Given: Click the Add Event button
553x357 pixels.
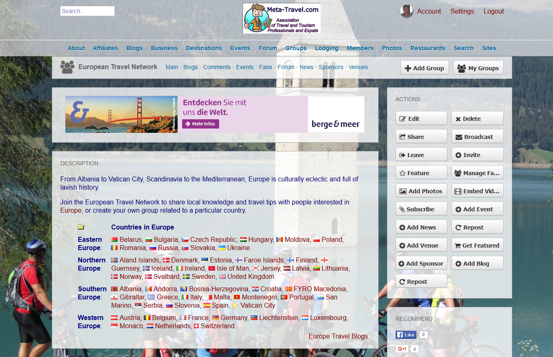Looking at the screenshot, I should (477, 209).
